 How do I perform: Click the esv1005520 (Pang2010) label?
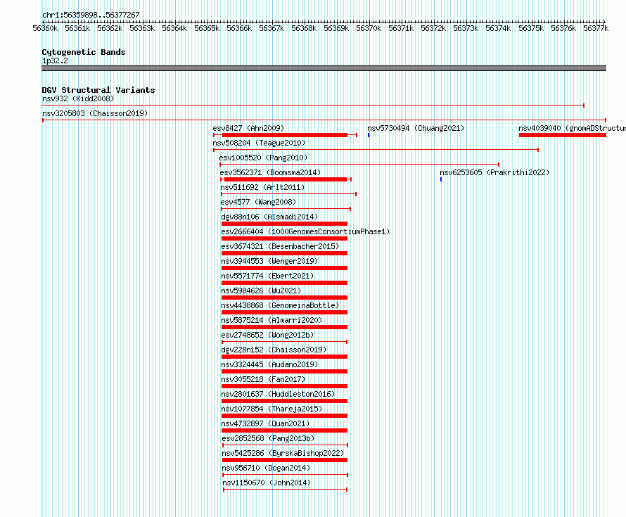[263, 158]
